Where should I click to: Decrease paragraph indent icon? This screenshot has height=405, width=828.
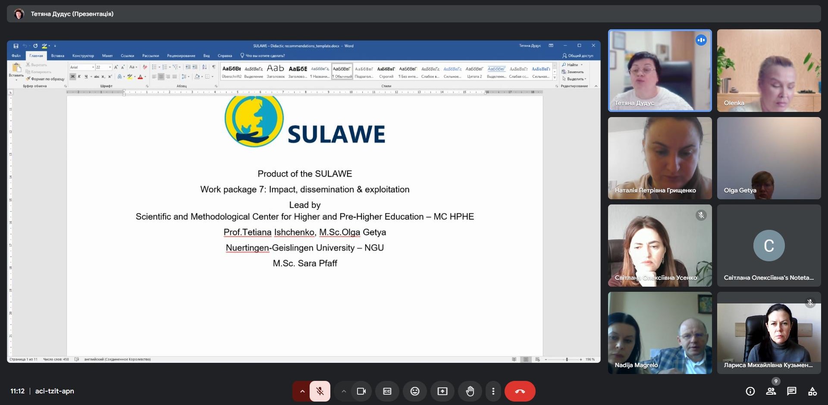pos(188,67)
